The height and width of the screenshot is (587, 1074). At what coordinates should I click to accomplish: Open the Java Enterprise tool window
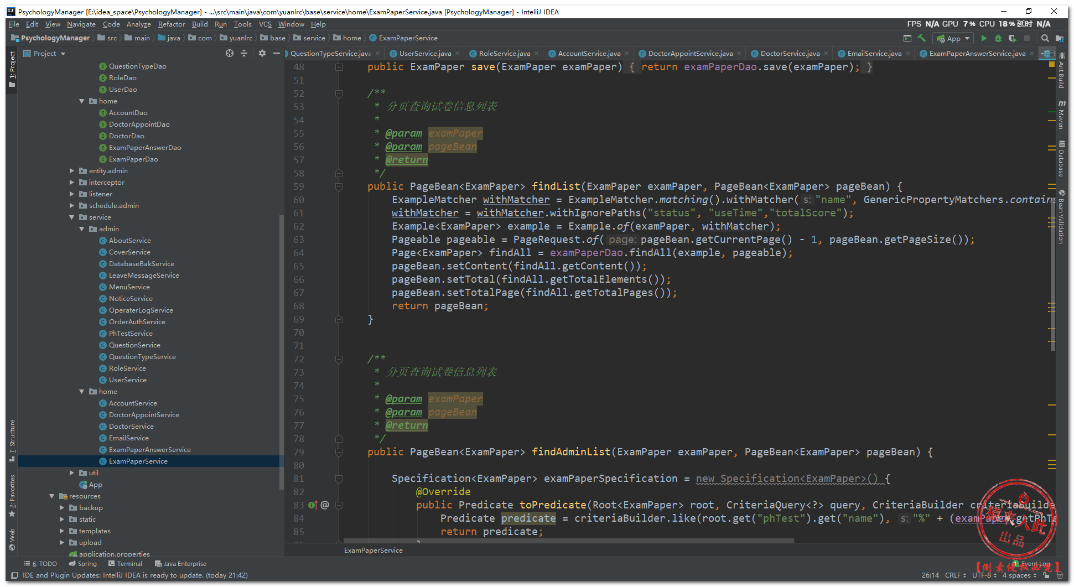point(181,564)
